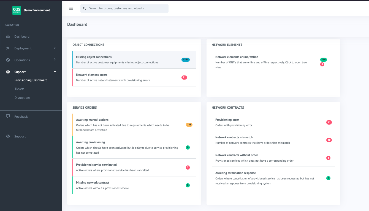The width and height of the screenshot is (369, 211).
Task: Click the Deployment wrench icon
Action: click(8, 48)
